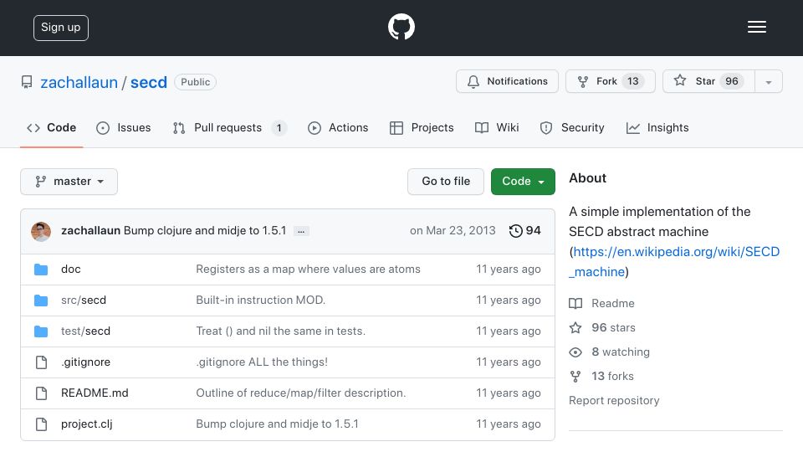Click the eye icon beside 8 watching
This screenshot has height=452, width=803.
coord(575,352)
